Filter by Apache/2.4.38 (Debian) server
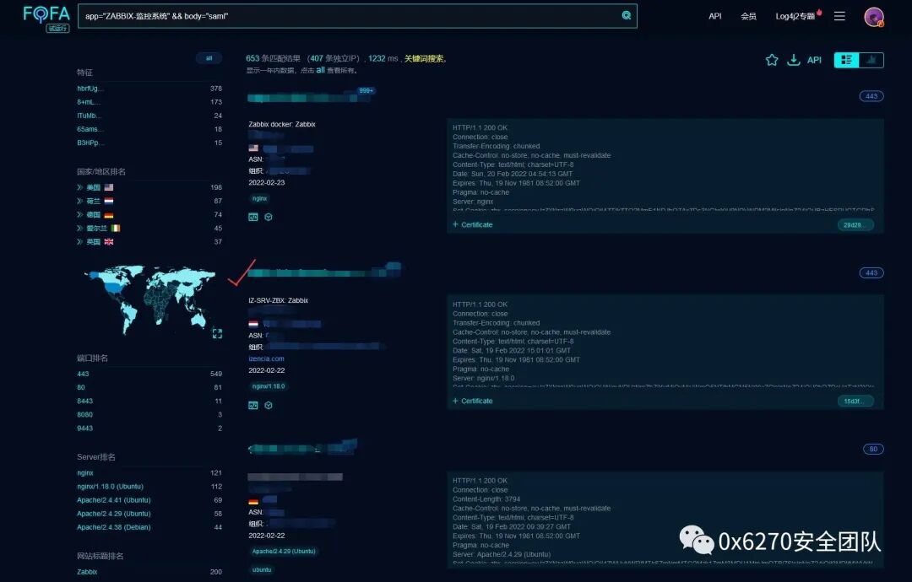Viewport: 912px width, 582px height. [113, 527]
